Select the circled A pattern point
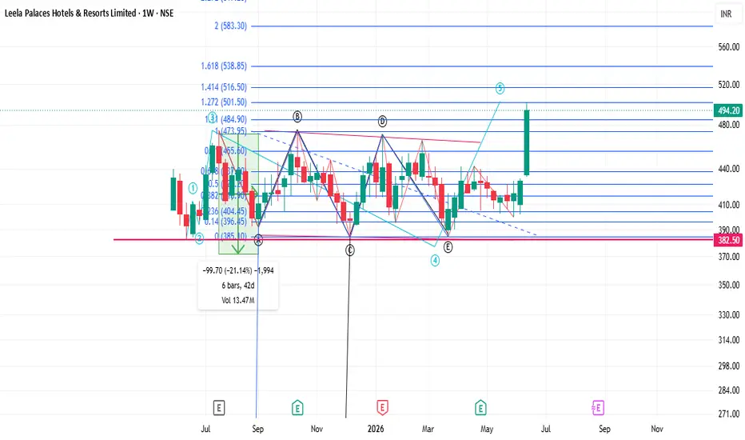Viewport: 745px width, 440px height. [258, 241]
